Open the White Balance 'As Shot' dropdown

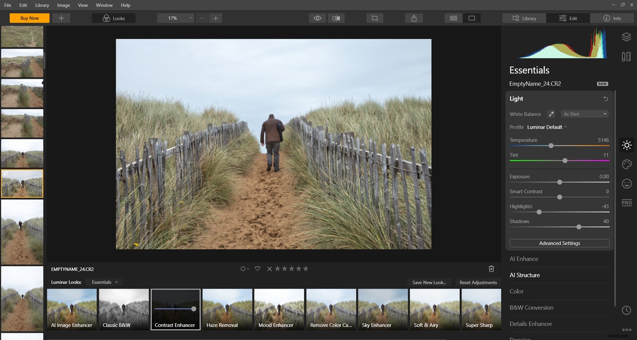[x=585, y=114]
